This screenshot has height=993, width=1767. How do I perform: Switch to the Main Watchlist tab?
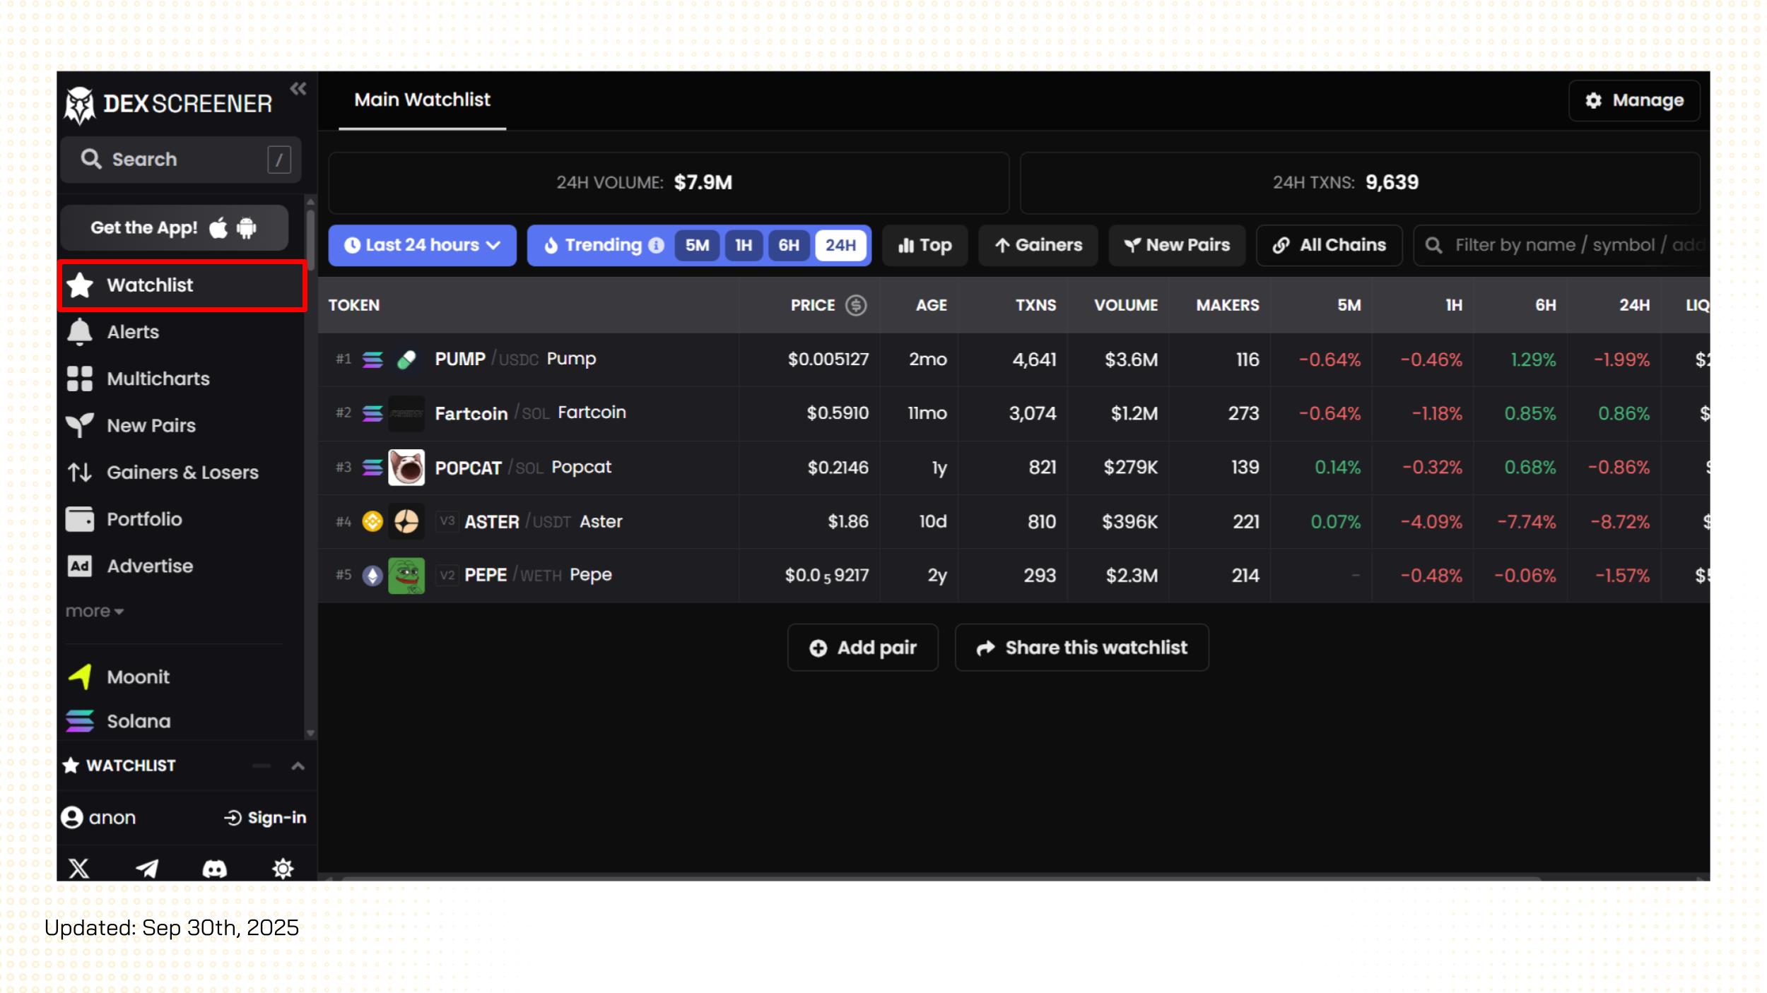coord(422,100)
